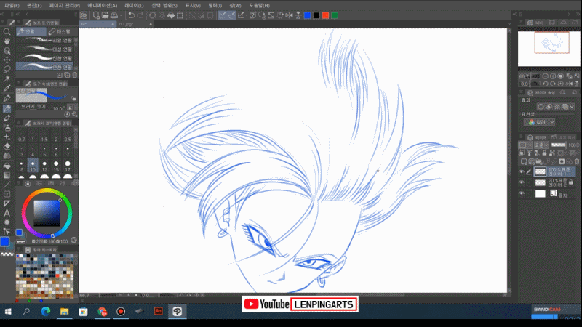Screen dimensions: 582x327
Task: Click Zoom In plus icon in Navigator
Action: [x=553, y=76]
